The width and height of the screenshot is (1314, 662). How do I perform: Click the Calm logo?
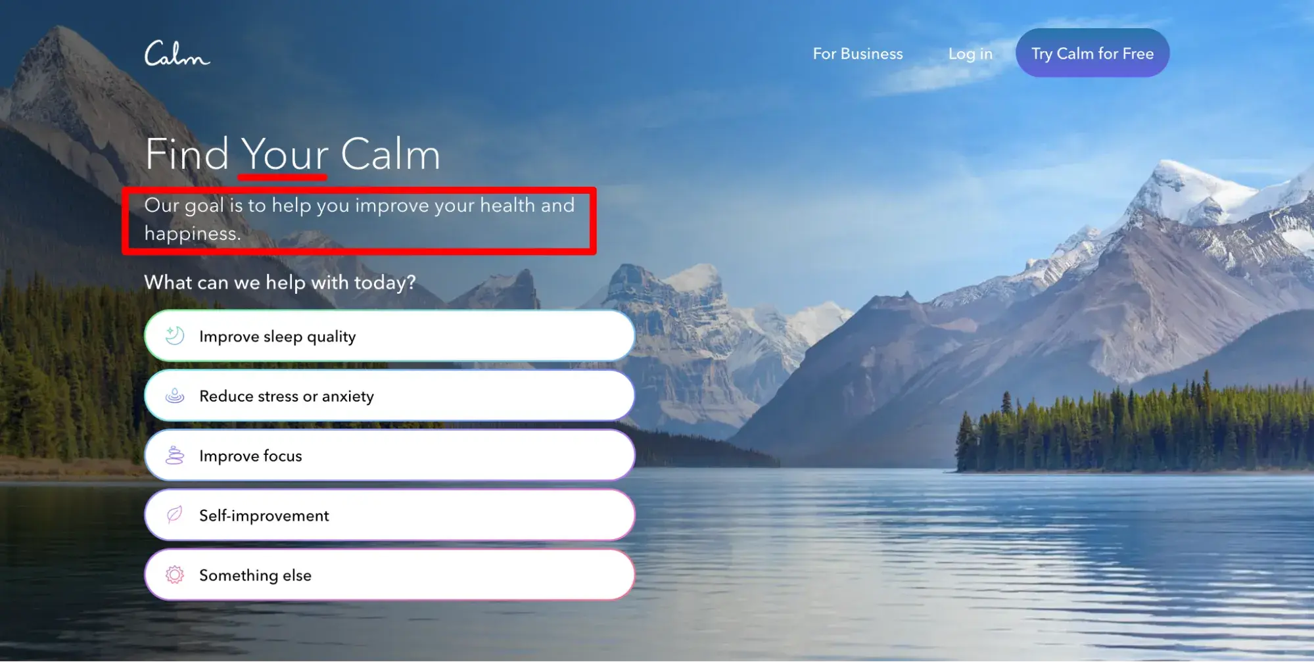click(177, 54)
